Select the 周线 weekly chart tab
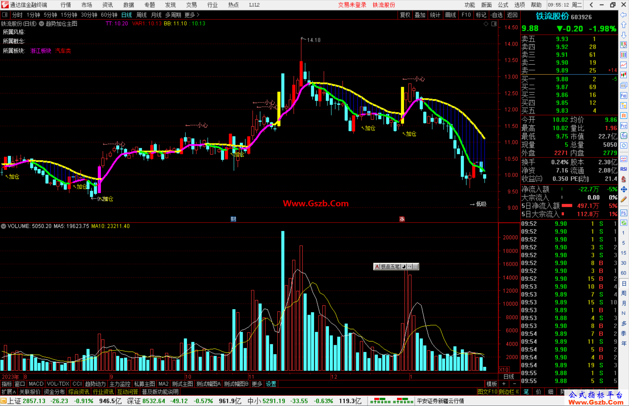 142,15
